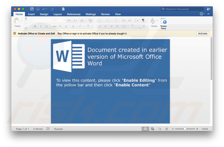Open the font size combo box
Viewport: 224px width, 147px height.
(x=61, y=20)
